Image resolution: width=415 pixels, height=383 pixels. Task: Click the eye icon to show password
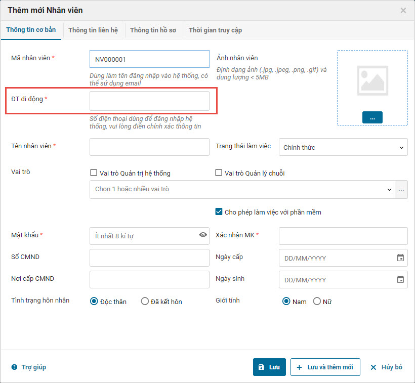(x=203, y=235)
